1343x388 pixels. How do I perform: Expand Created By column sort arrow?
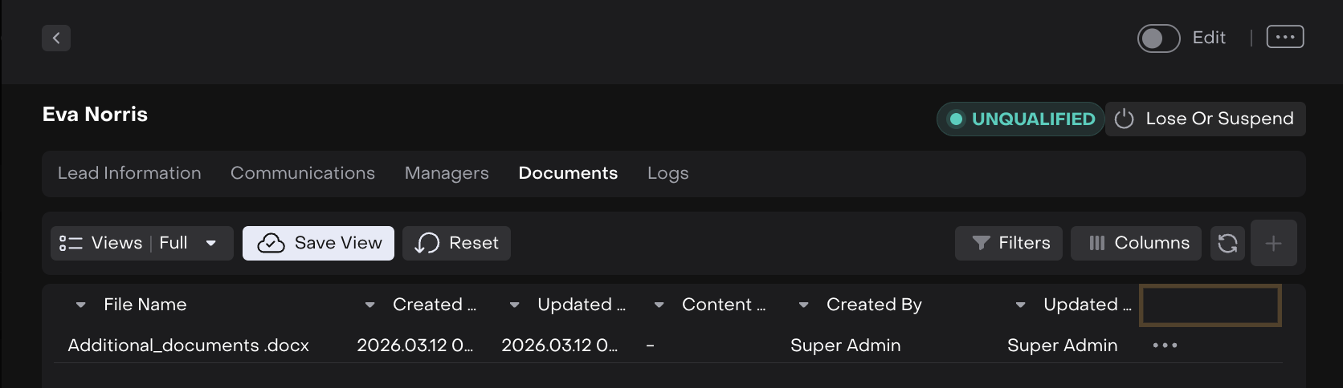803,305
